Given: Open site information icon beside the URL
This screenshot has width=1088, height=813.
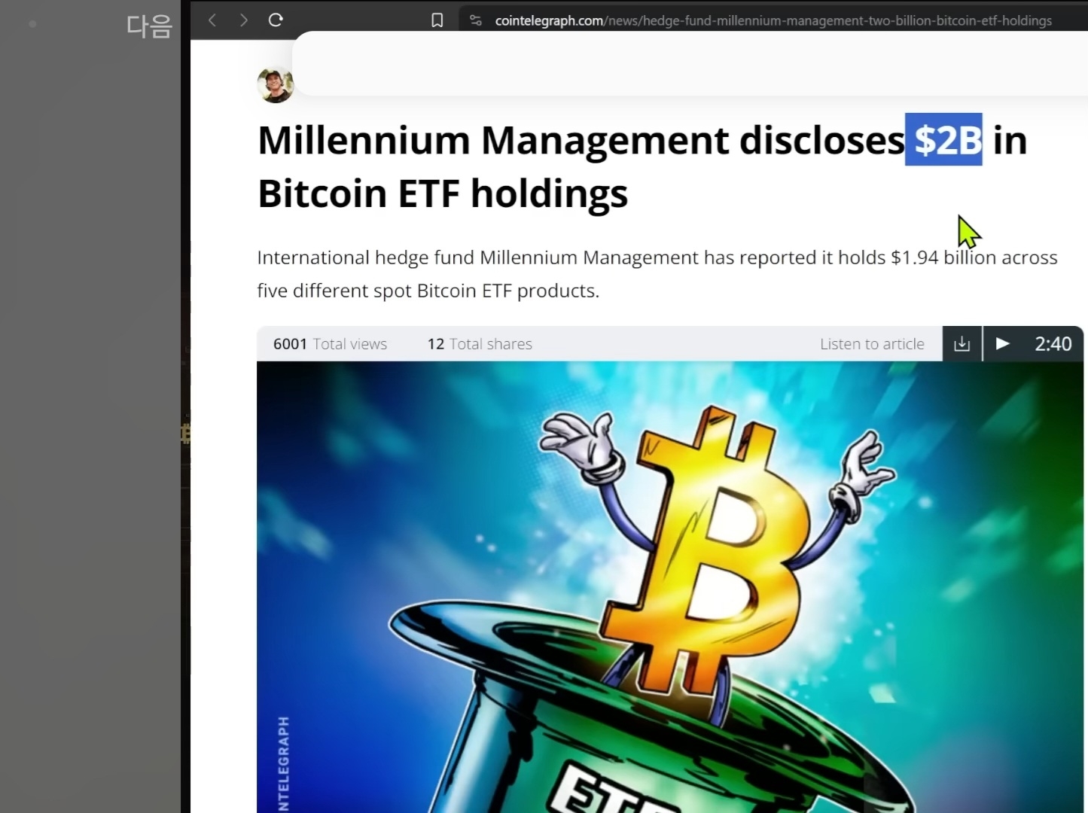Looking at the screenshot, I should pyautogui.click(x=476, y=20).
